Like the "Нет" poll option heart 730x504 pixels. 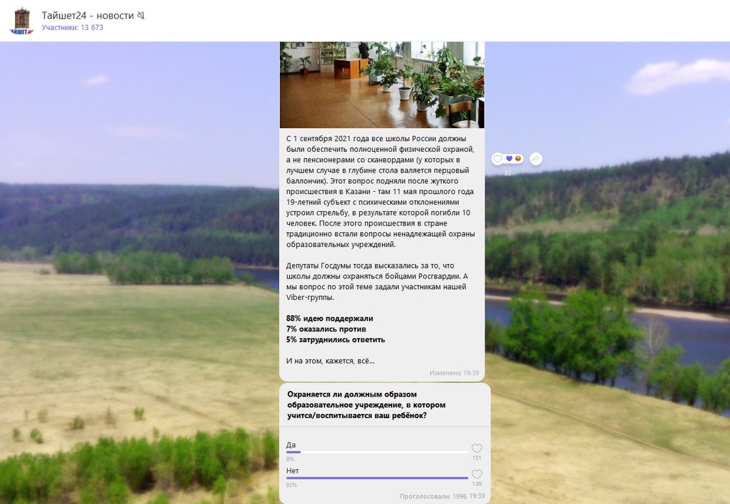tap(477, 474)
